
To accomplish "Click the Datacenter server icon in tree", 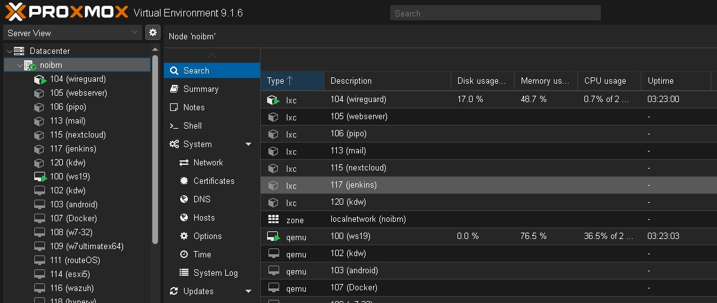I will pos(19,51).
